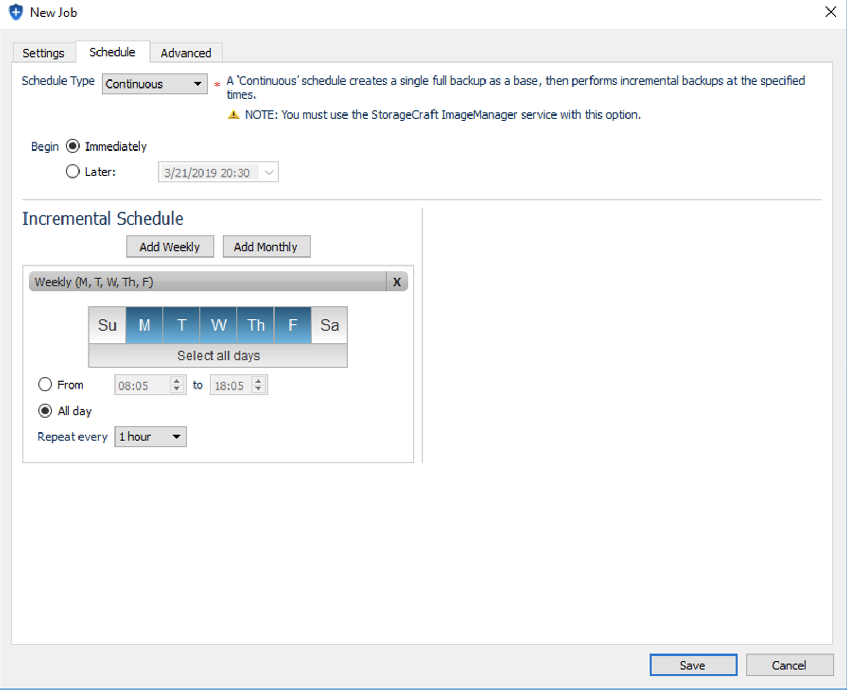Toggle the M day button
Image resolution: width=847 pixels, height=690 pixels.
point(144,325)
